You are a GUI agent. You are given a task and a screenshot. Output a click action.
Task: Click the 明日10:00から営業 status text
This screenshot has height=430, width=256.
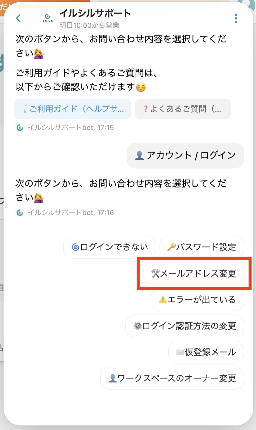point(89,25)
